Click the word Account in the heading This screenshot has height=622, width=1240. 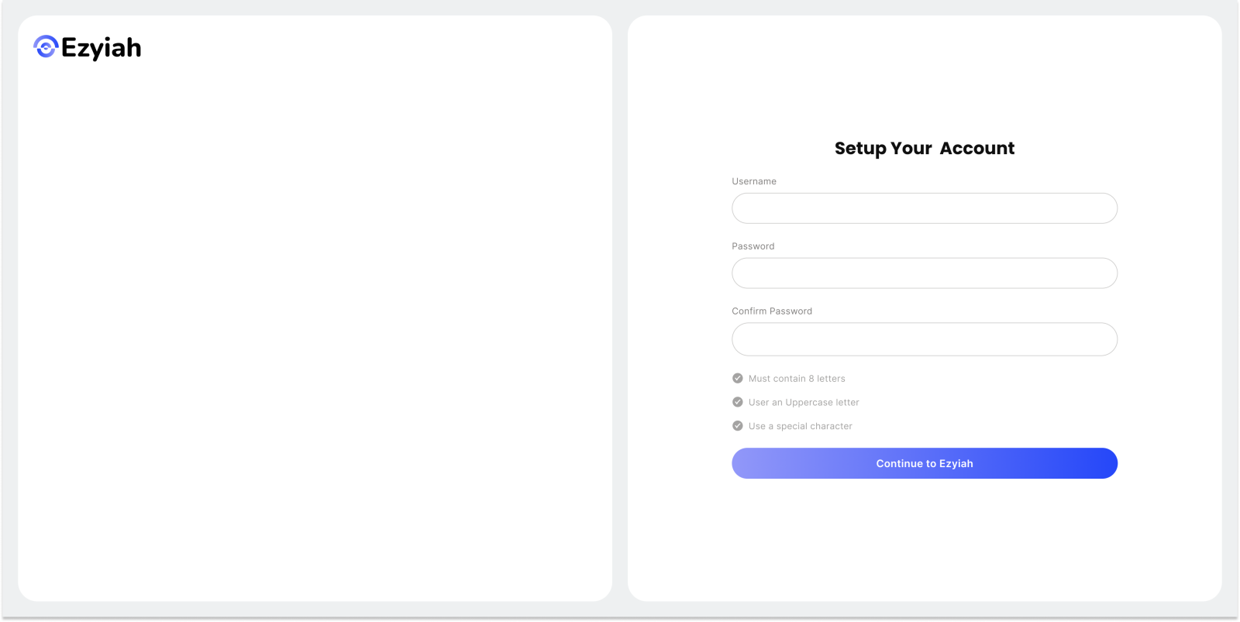pos(976,148)
